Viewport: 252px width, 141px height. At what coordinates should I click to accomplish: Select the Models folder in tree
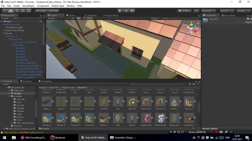tap(17, 94)
